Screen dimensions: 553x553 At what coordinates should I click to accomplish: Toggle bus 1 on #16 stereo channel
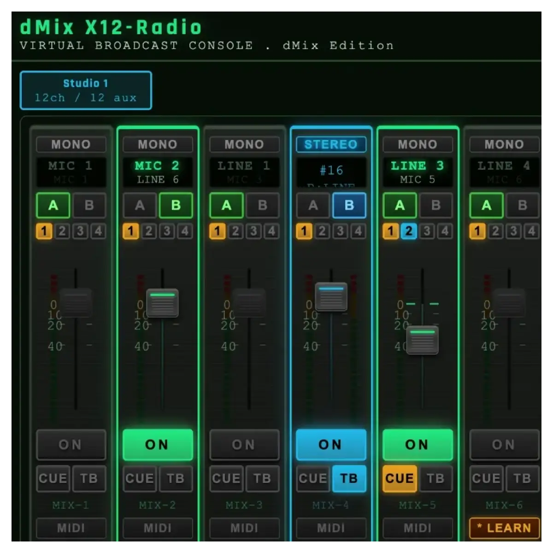pyautogui.click(x=304, y=231)
